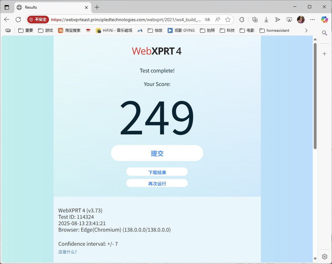This screenshot has height=264, width=332.
Task: Open Settings and more menu
Action: click(312, 20)
